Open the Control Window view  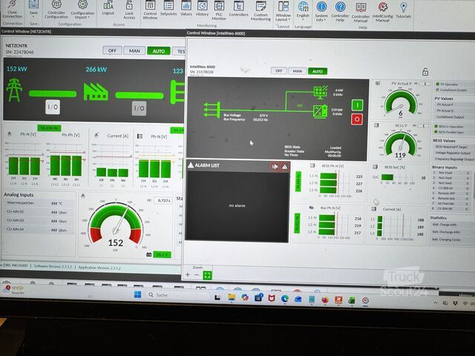tap(150, 10)
